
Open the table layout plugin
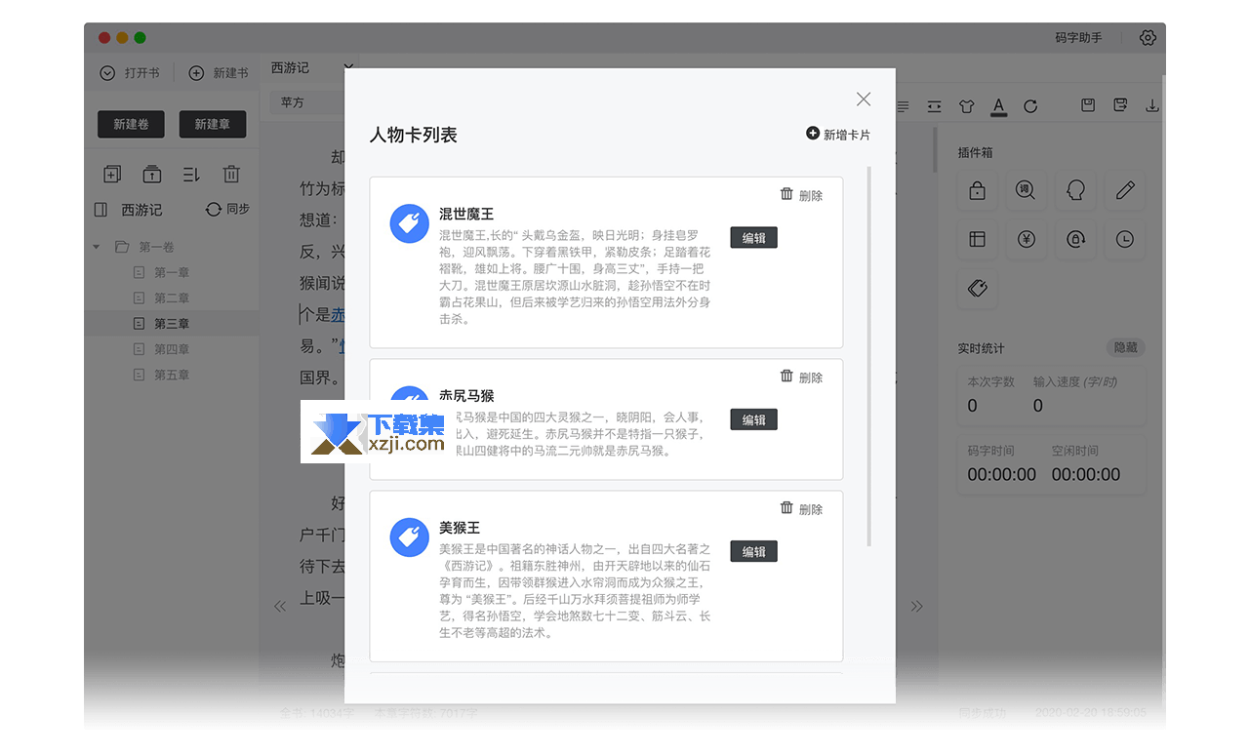coord(977,239)
